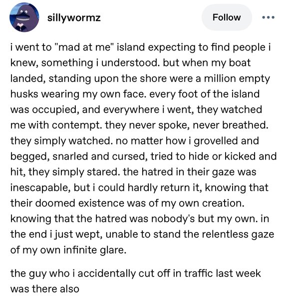Click the words "million empty" in the post
290x300 pixels.
click(237, 78)
